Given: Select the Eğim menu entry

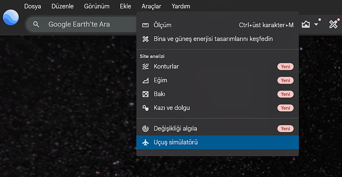Looking at the screenshot, I should coord(217,80).
